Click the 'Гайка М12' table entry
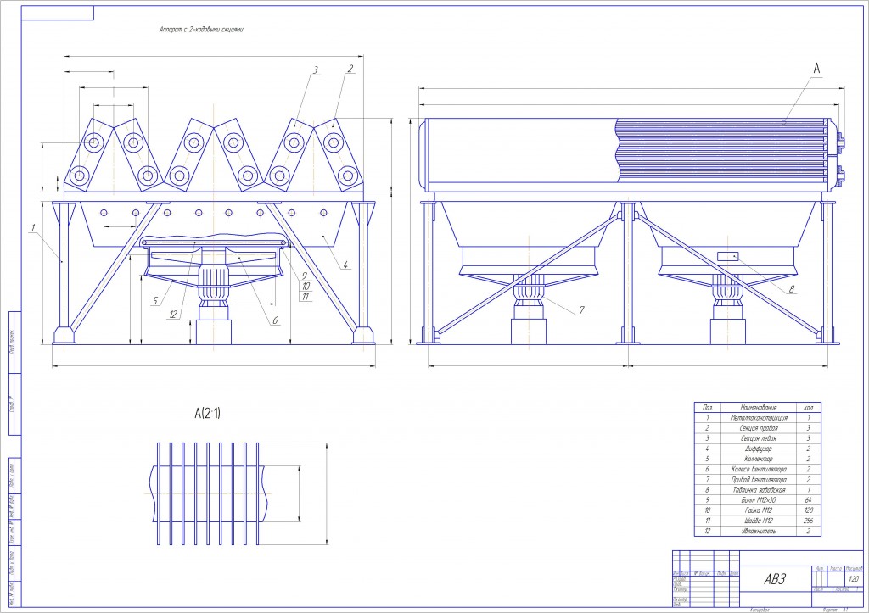The width and height of the screenshot is (869, 613). (758, 510)
